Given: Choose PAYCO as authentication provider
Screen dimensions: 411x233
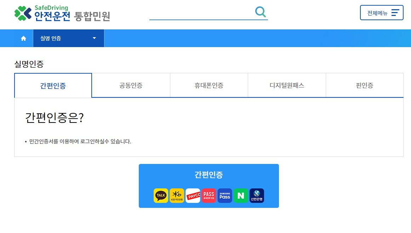Looking at the screenshot, I should coord(193,195).
